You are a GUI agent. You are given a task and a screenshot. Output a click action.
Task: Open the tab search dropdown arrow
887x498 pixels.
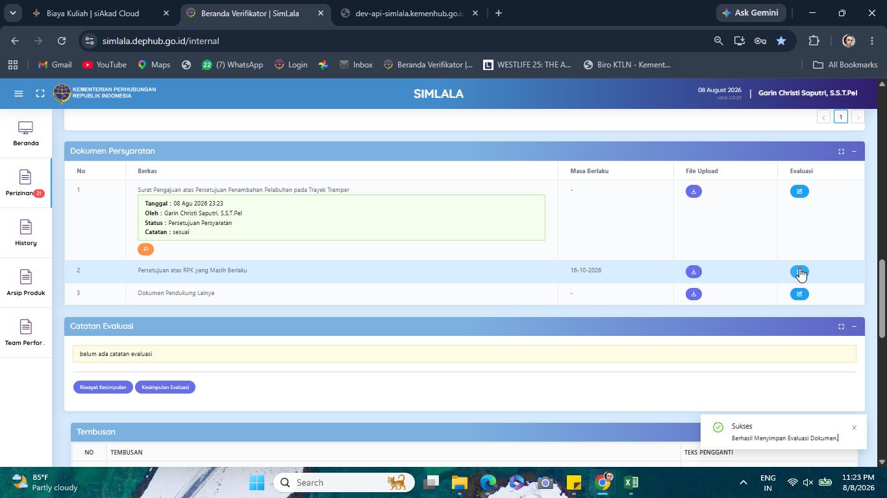tap(12, 13)
